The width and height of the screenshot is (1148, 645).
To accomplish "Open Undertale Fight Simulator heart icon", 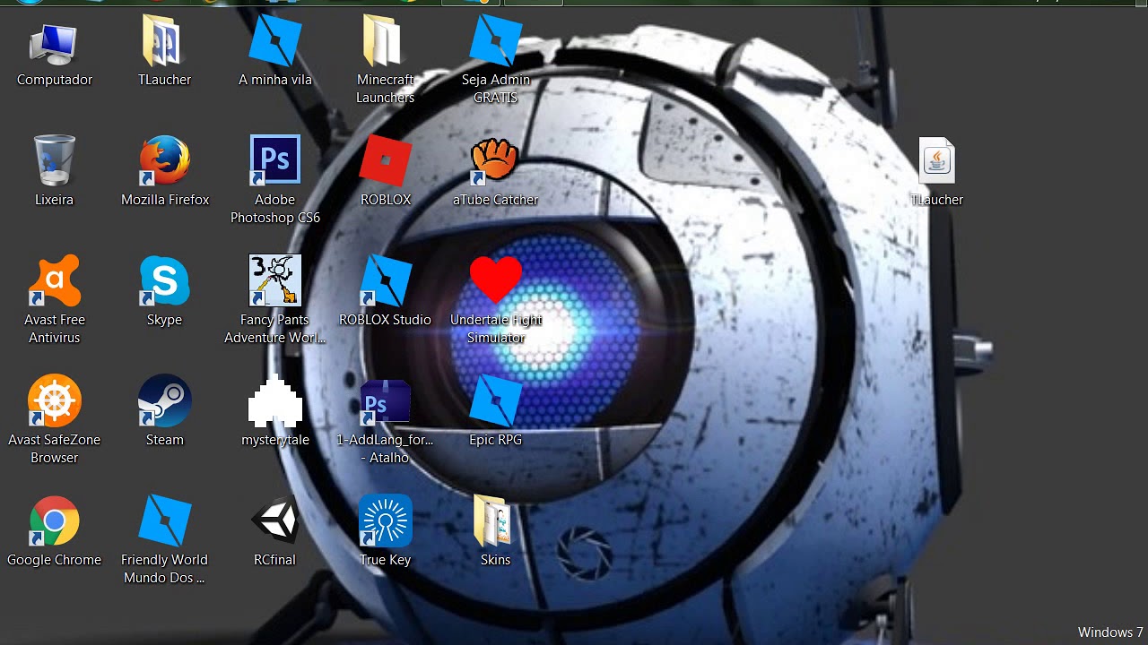I will point(496,279).
